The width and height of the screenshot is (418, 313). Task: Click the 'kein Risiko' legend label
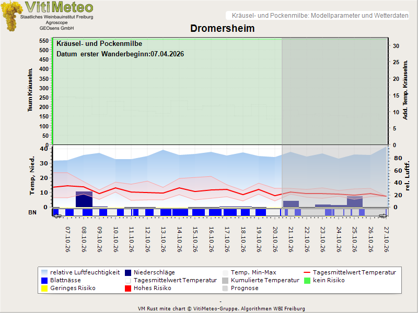[x=329, y=280]
